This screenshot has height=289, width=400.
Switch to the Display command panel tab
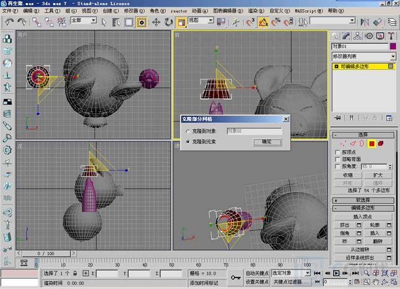(x=380, y=36)
